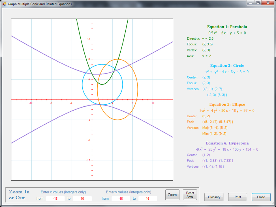Maximize the window using the title bar button
Viewport: 276px width, 207px height.
point(258,3)
